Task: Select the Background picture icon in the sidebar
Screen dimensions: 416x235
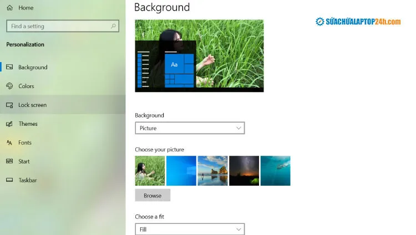Action: click(x=9, y=67)
